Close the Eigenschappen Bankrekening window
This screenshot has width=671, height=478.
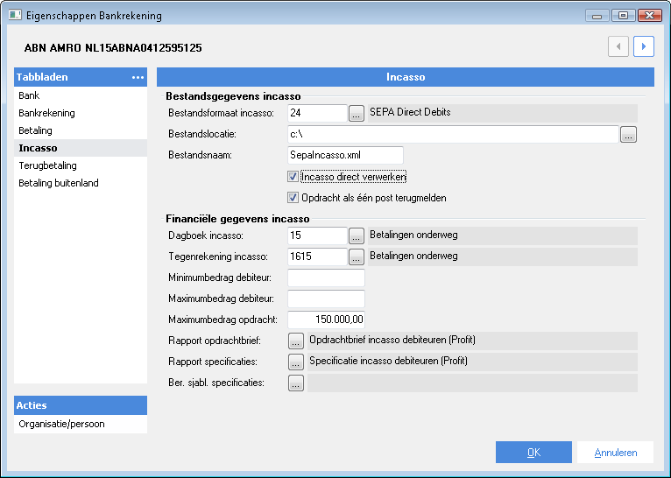[650, 16]
